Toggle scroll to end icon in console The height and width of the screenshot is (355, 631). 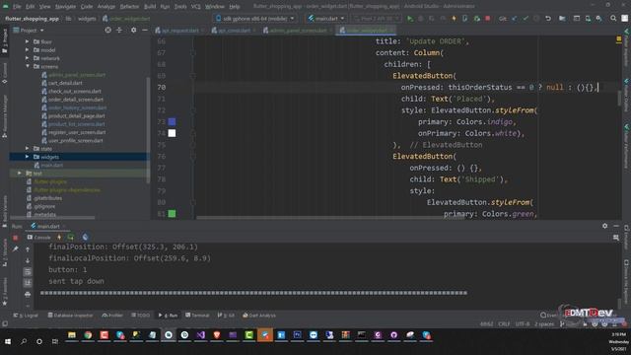coord(28,283)
